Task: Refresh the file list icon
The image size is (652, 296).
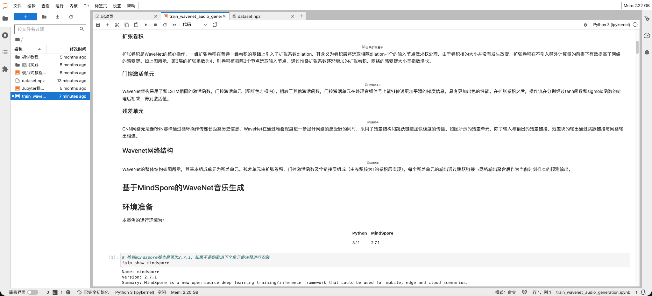Action: tap(71, 17)
